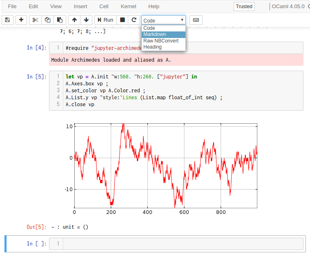
Task: Click the Trusted notebook button
Action: pos(244,7)
